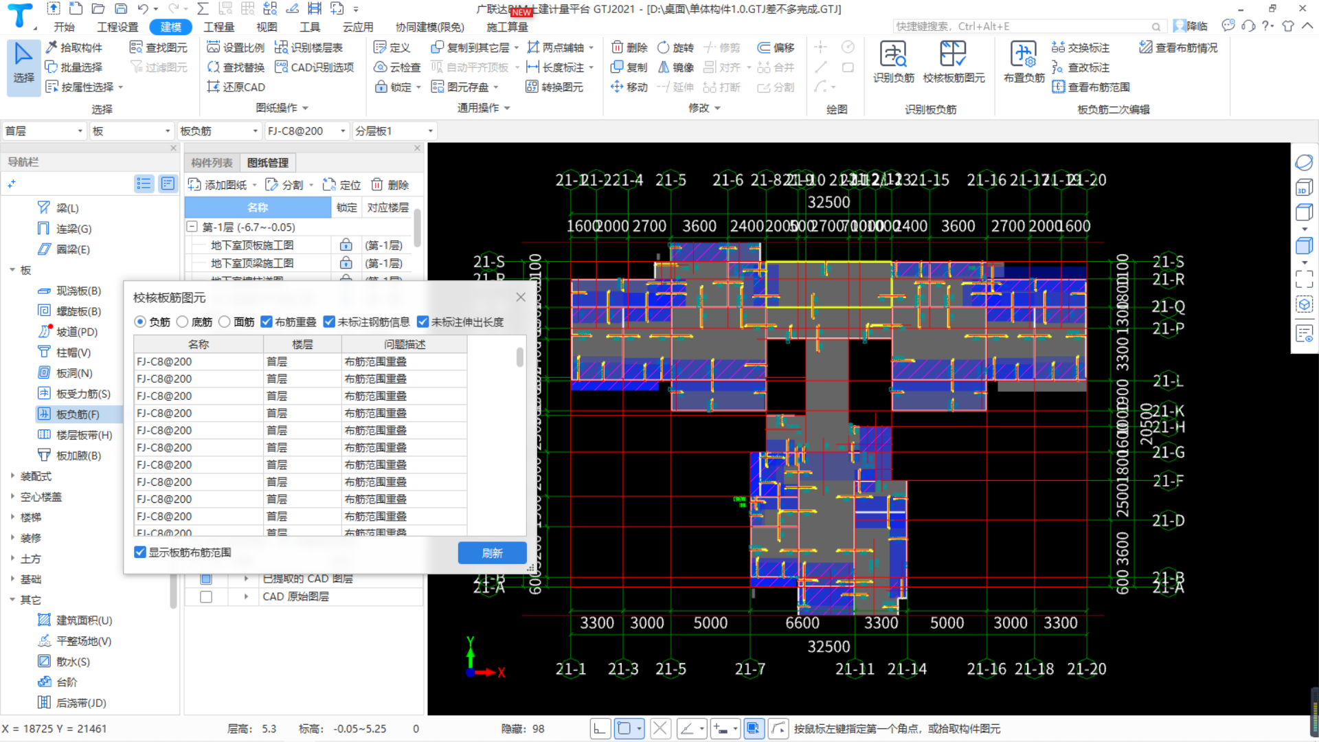Check the 已提取的 CAD 图层 checkbox
1319x742 pixels.
tap(206, 578)
